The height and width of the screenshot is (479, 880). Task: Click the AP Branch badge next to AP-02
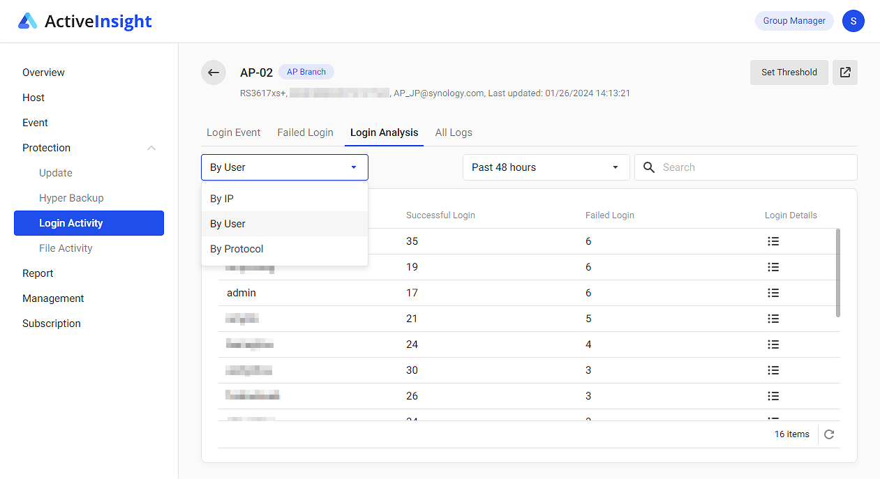click(x=306, y=71)
